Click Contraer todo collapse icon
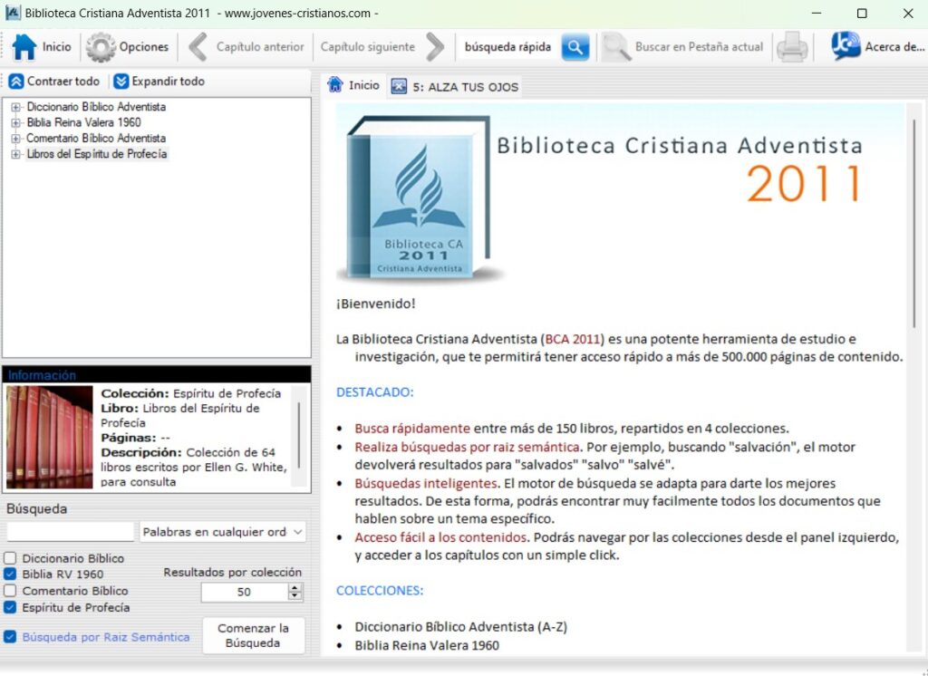928x676 pixels. pyautogui.click(x=15, y=82)
